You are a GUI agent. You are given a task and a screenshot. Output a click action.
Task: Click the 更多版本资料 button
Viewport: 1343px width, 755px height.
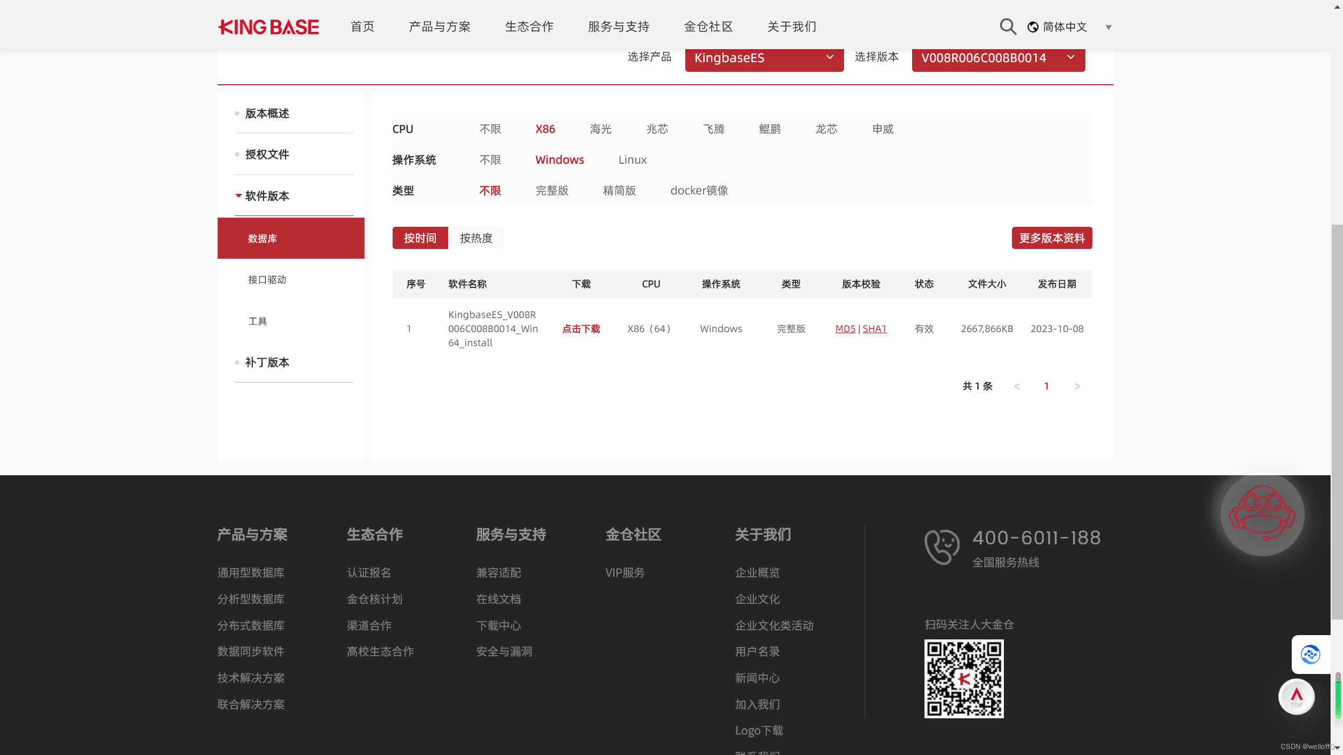coord(1051,238)
